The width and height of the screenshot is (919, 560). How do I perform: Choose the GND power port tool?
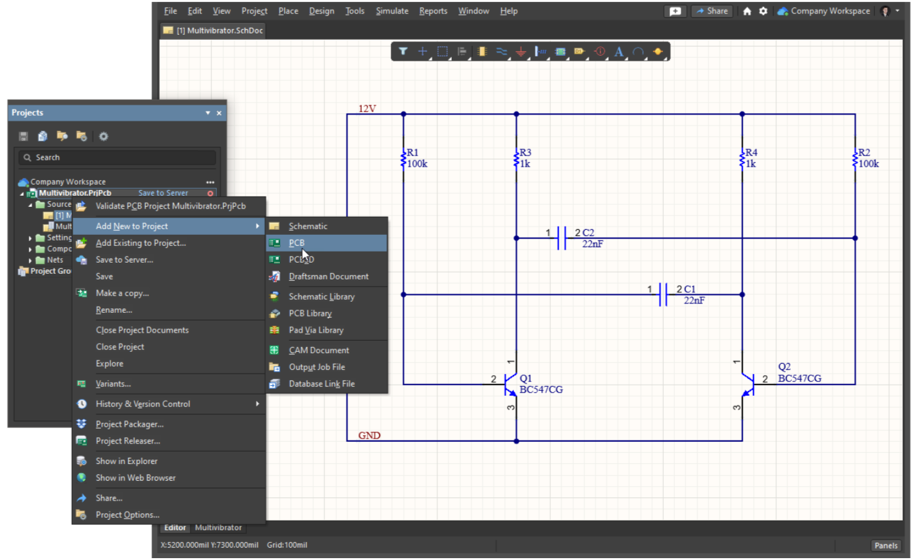(521, 51)
